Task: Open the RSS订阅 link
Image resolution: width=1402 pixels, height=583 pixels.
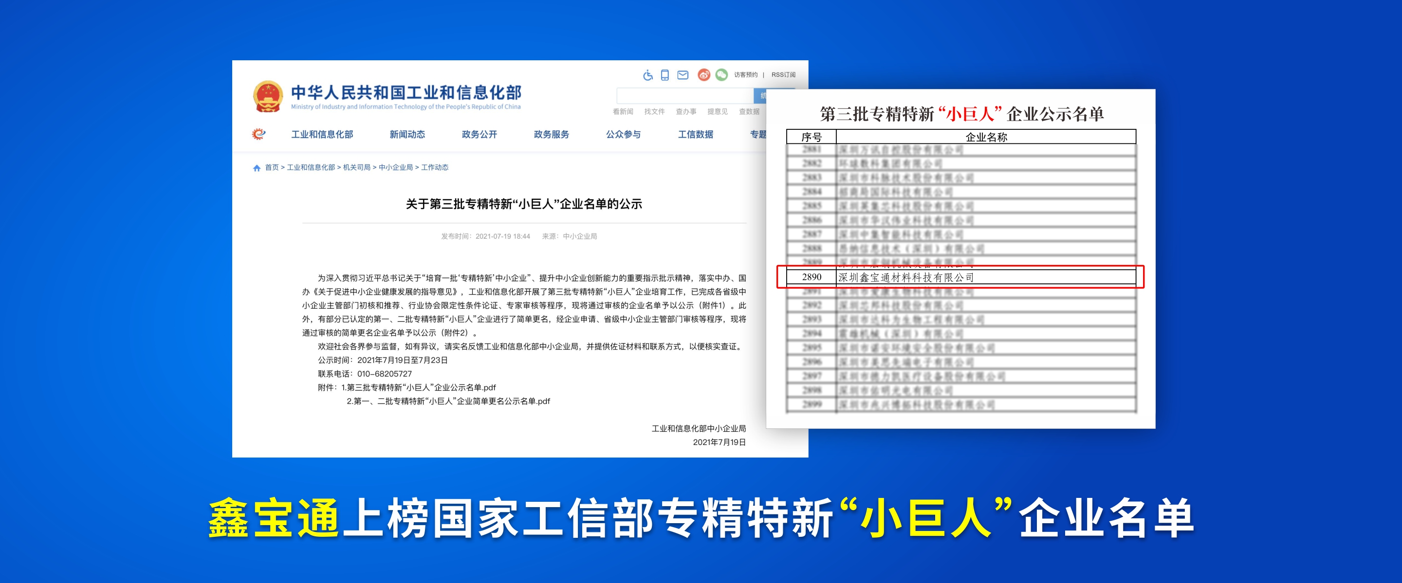Action: (x=783, y=75)
